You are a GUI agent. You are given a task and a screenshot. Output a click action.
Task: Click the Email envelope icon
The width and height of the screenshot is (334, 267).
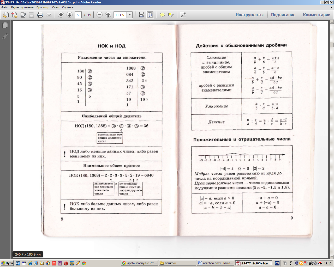coord(49,15)
